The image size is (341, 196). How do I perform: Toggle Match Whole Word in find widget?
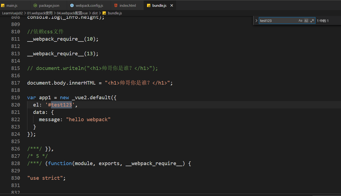click(306, 21)
